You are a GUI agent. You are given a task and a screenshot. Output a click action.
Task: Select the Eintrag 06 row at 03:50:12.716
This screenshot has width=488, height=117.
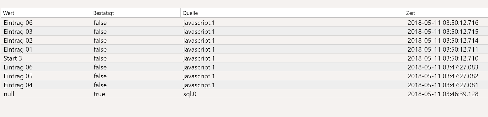click(244, 22)
